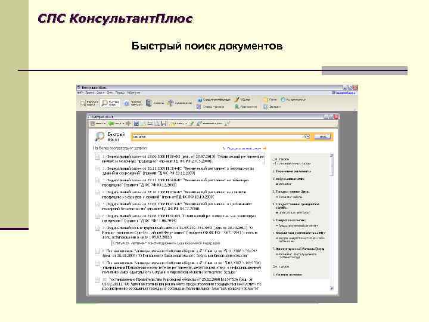429x322 pixels.
Task: Click the document icon beside result dated 12.06.2008
Action: coord(97,157)
